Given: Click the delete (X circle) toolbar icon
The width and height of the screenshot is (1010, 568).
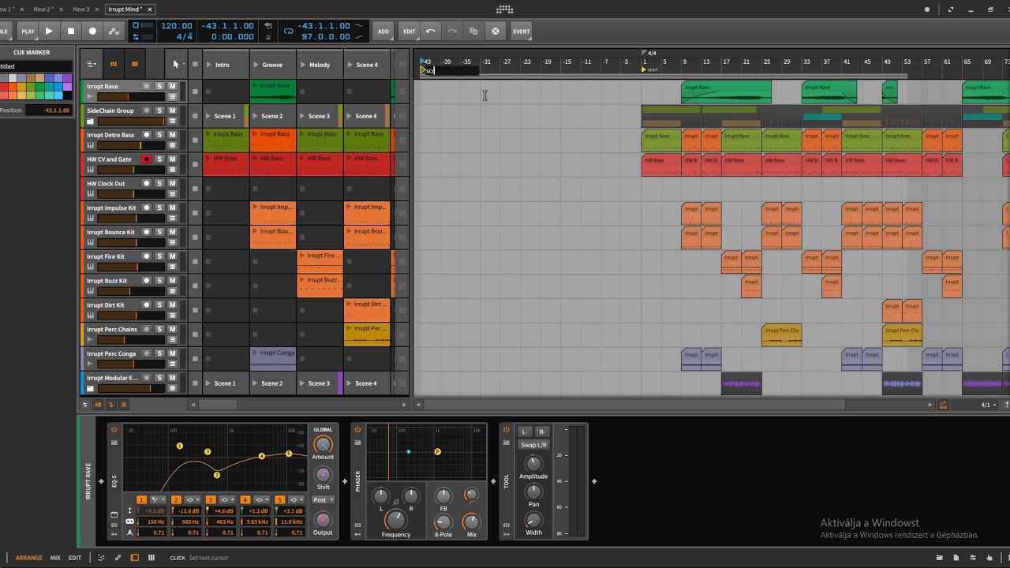Looking at the screenshot, I should click(x=496, y=31).
